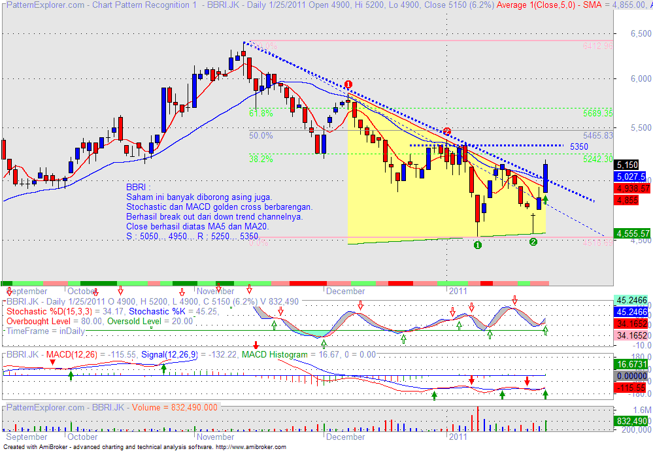The height and width of the screenshot is (451, 653).
Task: Click the green buy arrow under the last candle
Action: 546,199
